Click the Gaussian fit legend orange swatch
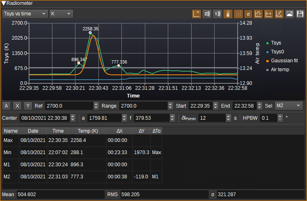This screenshot has width=307, height=201. coord(267,61)
